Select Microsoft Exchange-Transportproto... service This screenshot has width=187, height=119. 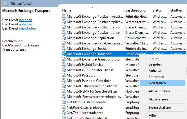94,59
